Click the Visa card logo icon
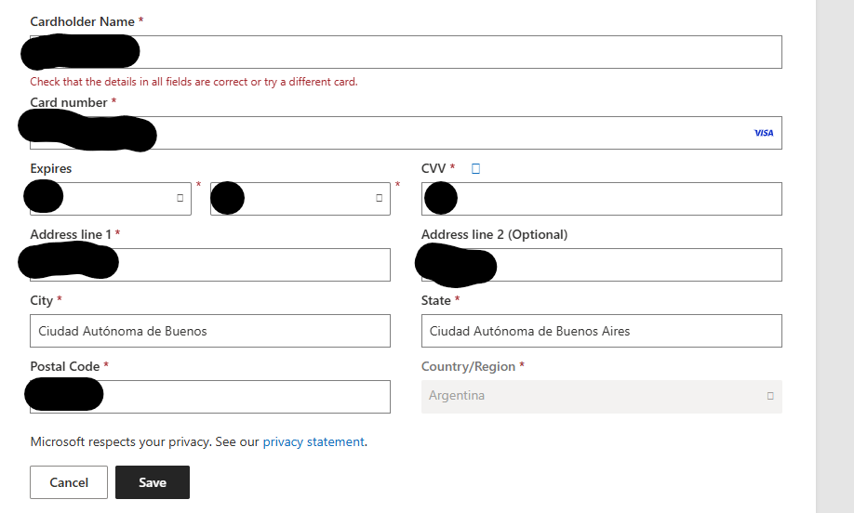The image size is (854, 513). pyautogui.click(x=764, y=133)
